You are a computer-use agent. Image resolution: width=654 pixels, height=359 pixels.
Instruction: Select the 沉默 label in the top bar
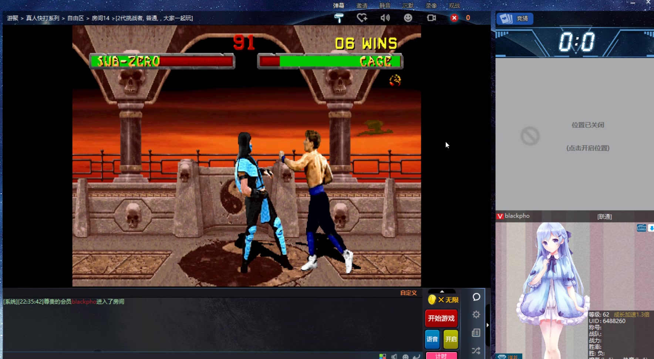click(x=408, y=6)
